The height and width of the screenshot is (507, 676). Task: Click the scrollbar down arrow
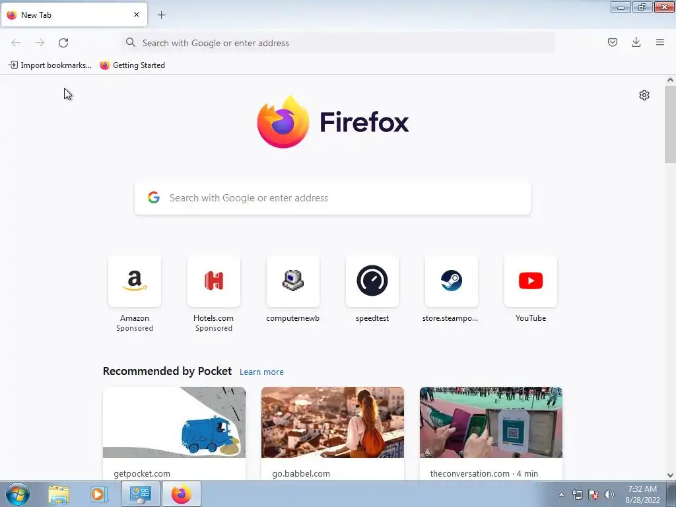pyautogui.click(x=670, y=475)
